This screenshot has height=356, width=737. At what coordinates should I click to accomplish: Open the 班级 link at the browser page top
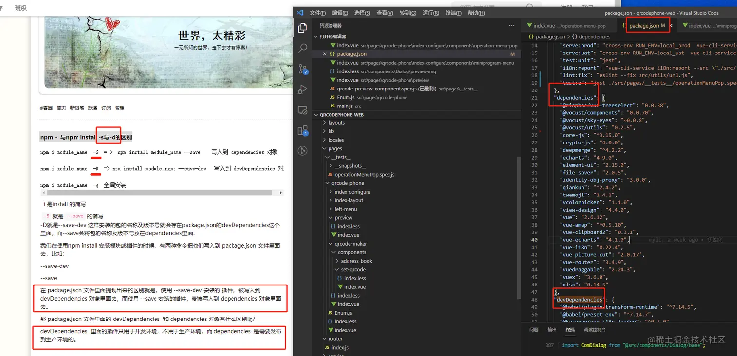click(x=21, y=8)
